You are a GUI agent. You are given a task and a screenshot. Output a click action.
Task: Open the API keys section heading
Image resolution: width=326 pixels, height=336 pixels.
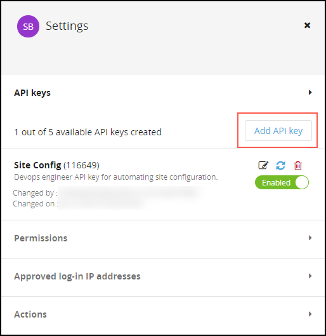[x=32, y=93]
